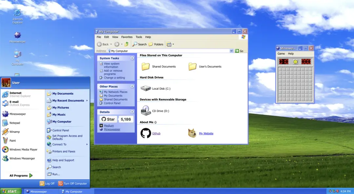Collapse the Other Places panel

click(132, 87)
